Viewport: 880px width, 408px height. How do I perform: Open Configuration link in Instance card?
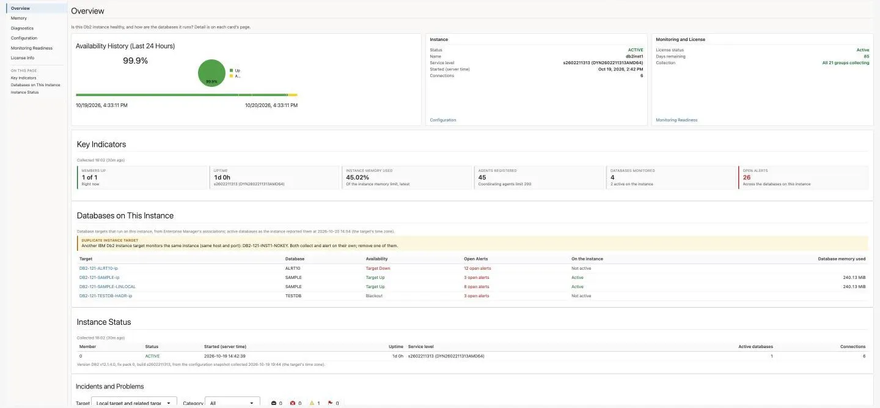coord(443,120)
